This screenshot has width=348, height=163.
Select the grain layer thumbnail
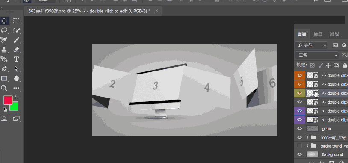312,128
